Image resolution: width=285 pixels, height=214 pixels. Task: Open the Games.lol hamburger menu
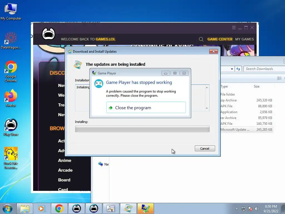(x=234, y=28)
